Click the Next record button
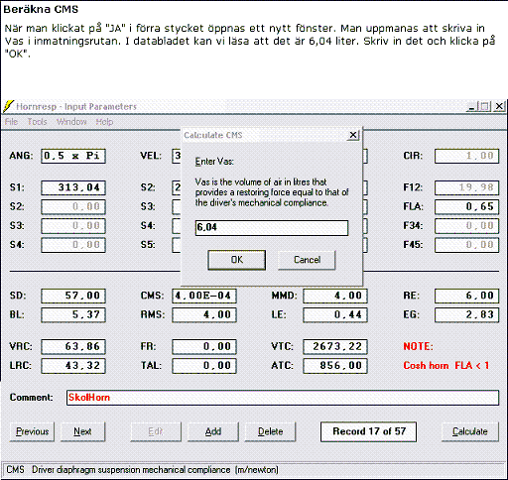508x480 pixels. [x=82, y=431]
